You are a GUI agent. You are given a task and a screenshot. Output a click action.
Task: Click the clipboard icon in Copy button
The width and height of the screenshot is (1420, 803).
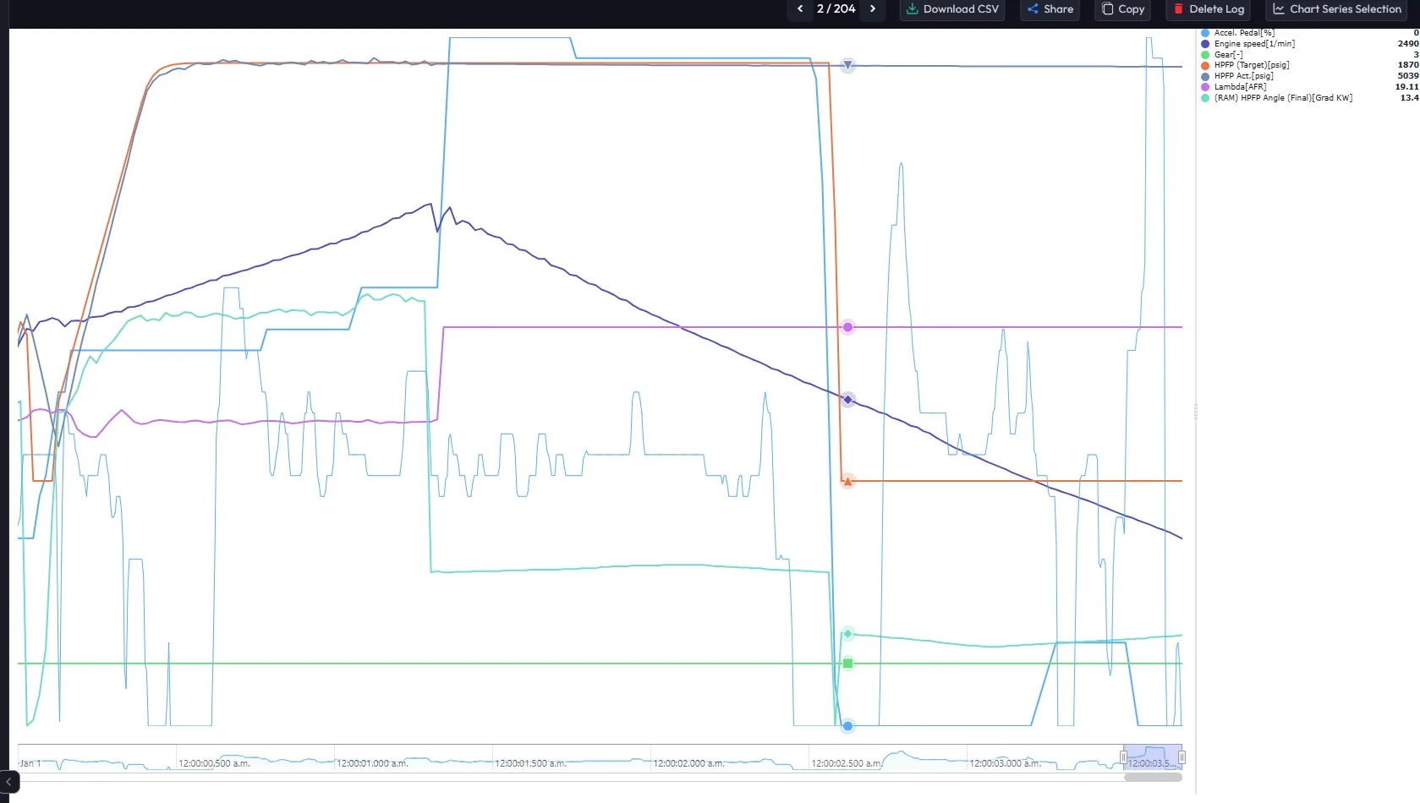(x=1107, y=9)
